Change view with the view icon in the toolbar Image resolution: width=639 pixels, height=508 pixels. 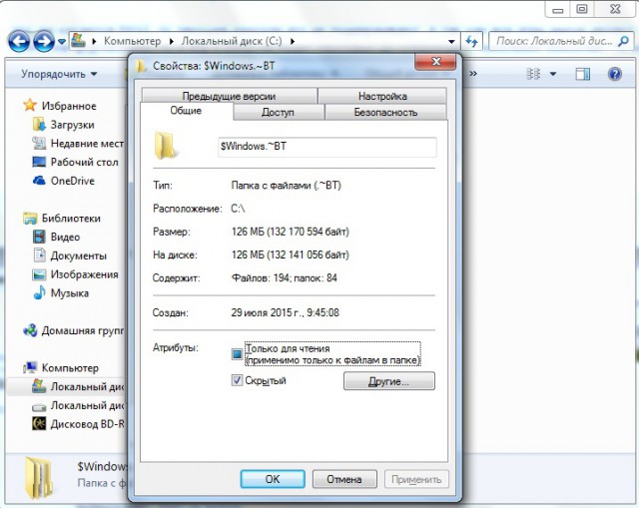[533, 74]
